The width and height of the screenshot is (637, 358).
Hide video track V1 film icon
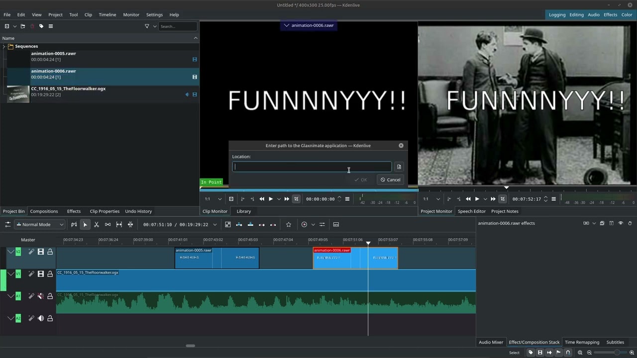coord(41,274)
